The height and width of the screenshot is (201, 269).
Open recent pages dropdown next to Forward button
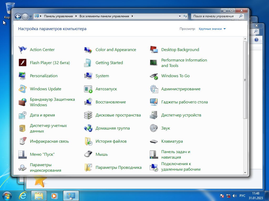click(30, 16)
